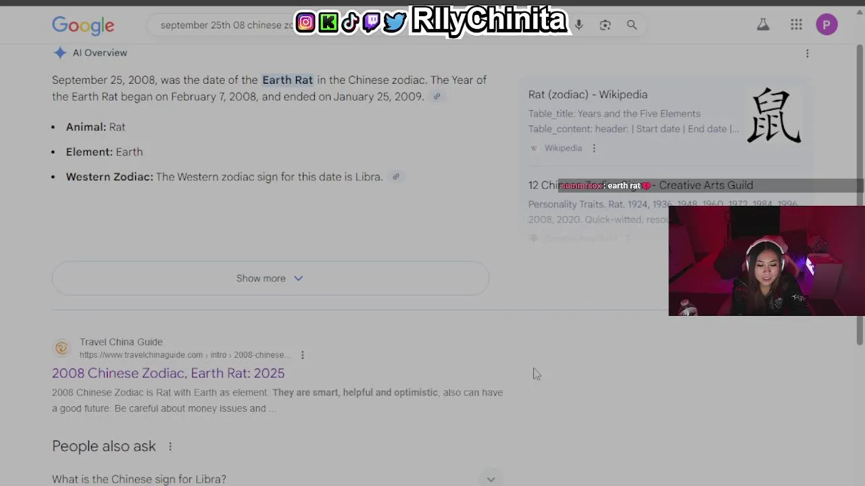Click the Wikipedia favicon under Rat zodiac

pos(534,148)
